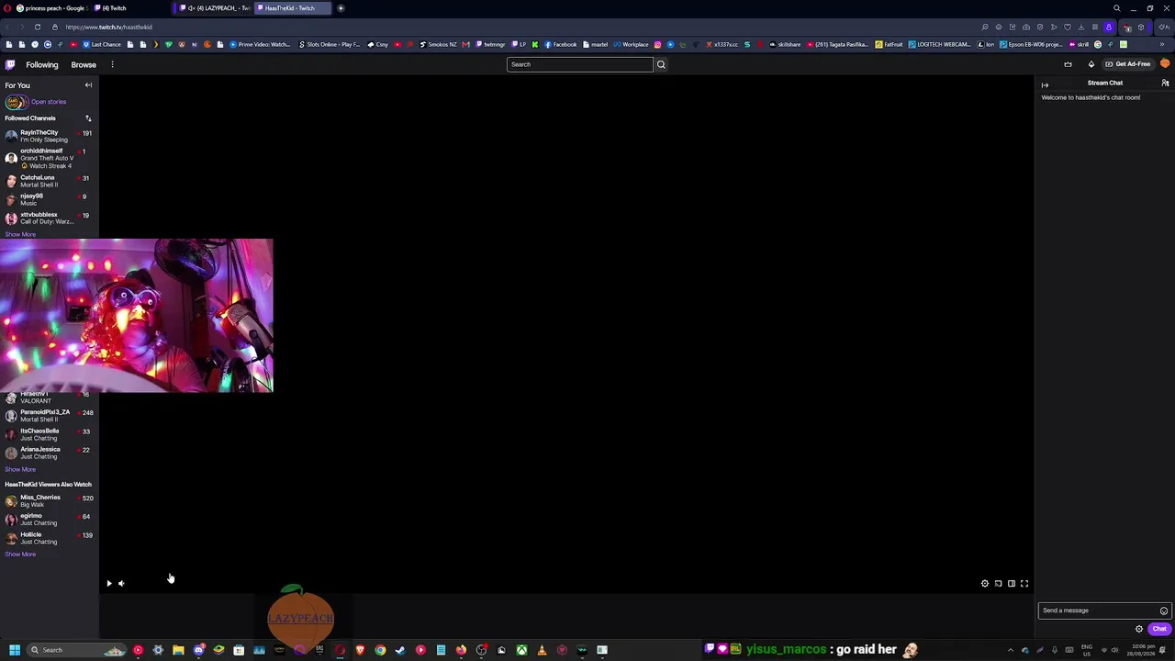Show more channels below ArianaJessica
The height and width of the screenshot is (661, 1175).
(20, 469)
